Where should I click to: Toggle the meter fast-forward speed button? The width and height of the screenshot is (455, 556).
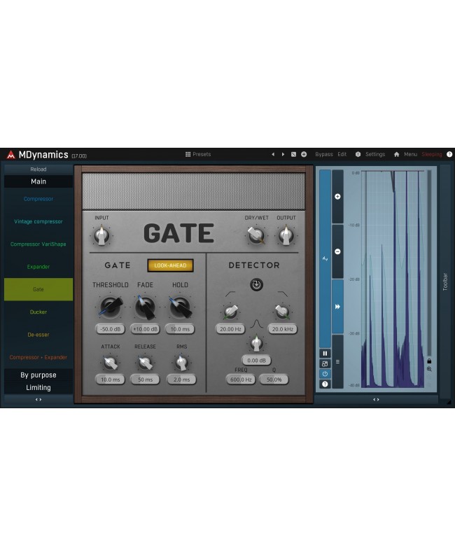pos(337,307)
